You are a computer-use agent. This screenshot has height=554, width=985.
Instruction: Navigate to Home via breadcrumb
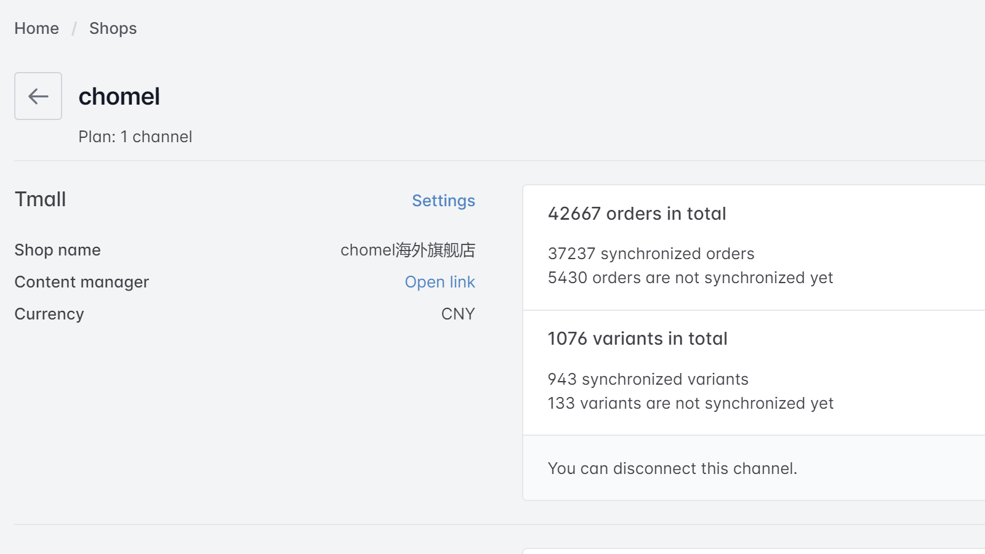pyautogui.click(x=36, y=28)
